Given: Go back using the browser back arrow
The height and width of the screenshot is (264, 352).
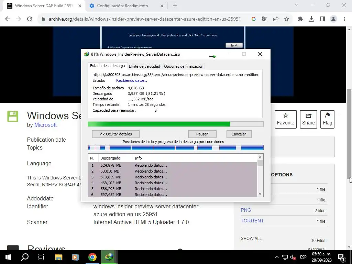Looking at the screenshot, I should (x=8, y=19).
